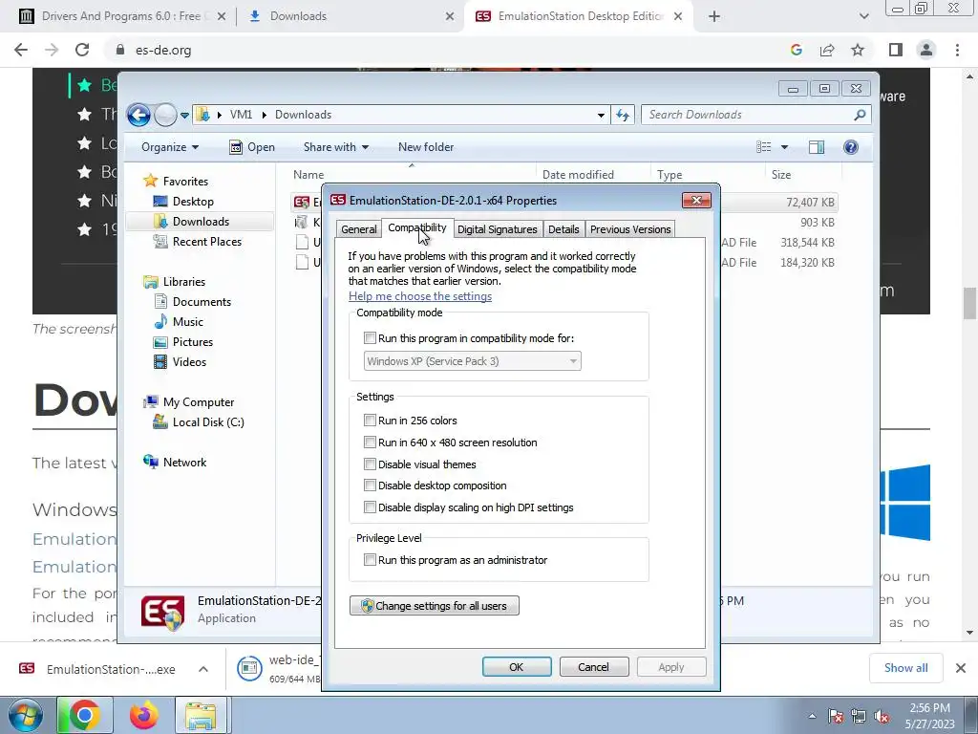Open Chrome tab search chevron

[863, 16]
